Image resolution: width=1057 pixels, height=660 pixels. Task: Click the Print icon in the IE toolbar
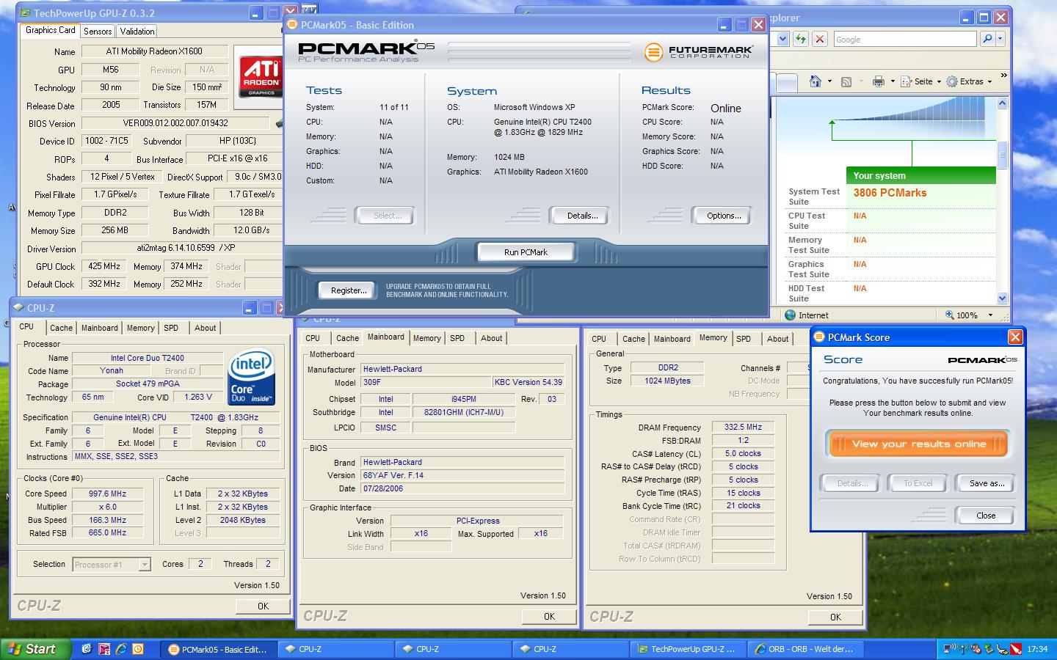(x=878, y=81)
